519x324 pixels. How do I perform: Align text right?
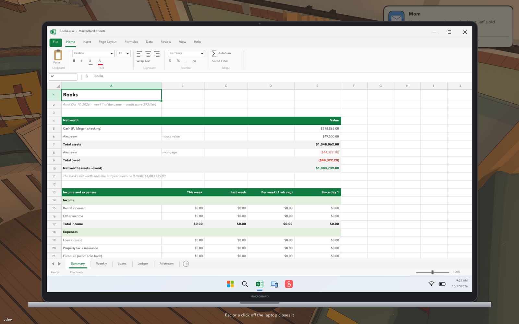click(x=157, y=54)
